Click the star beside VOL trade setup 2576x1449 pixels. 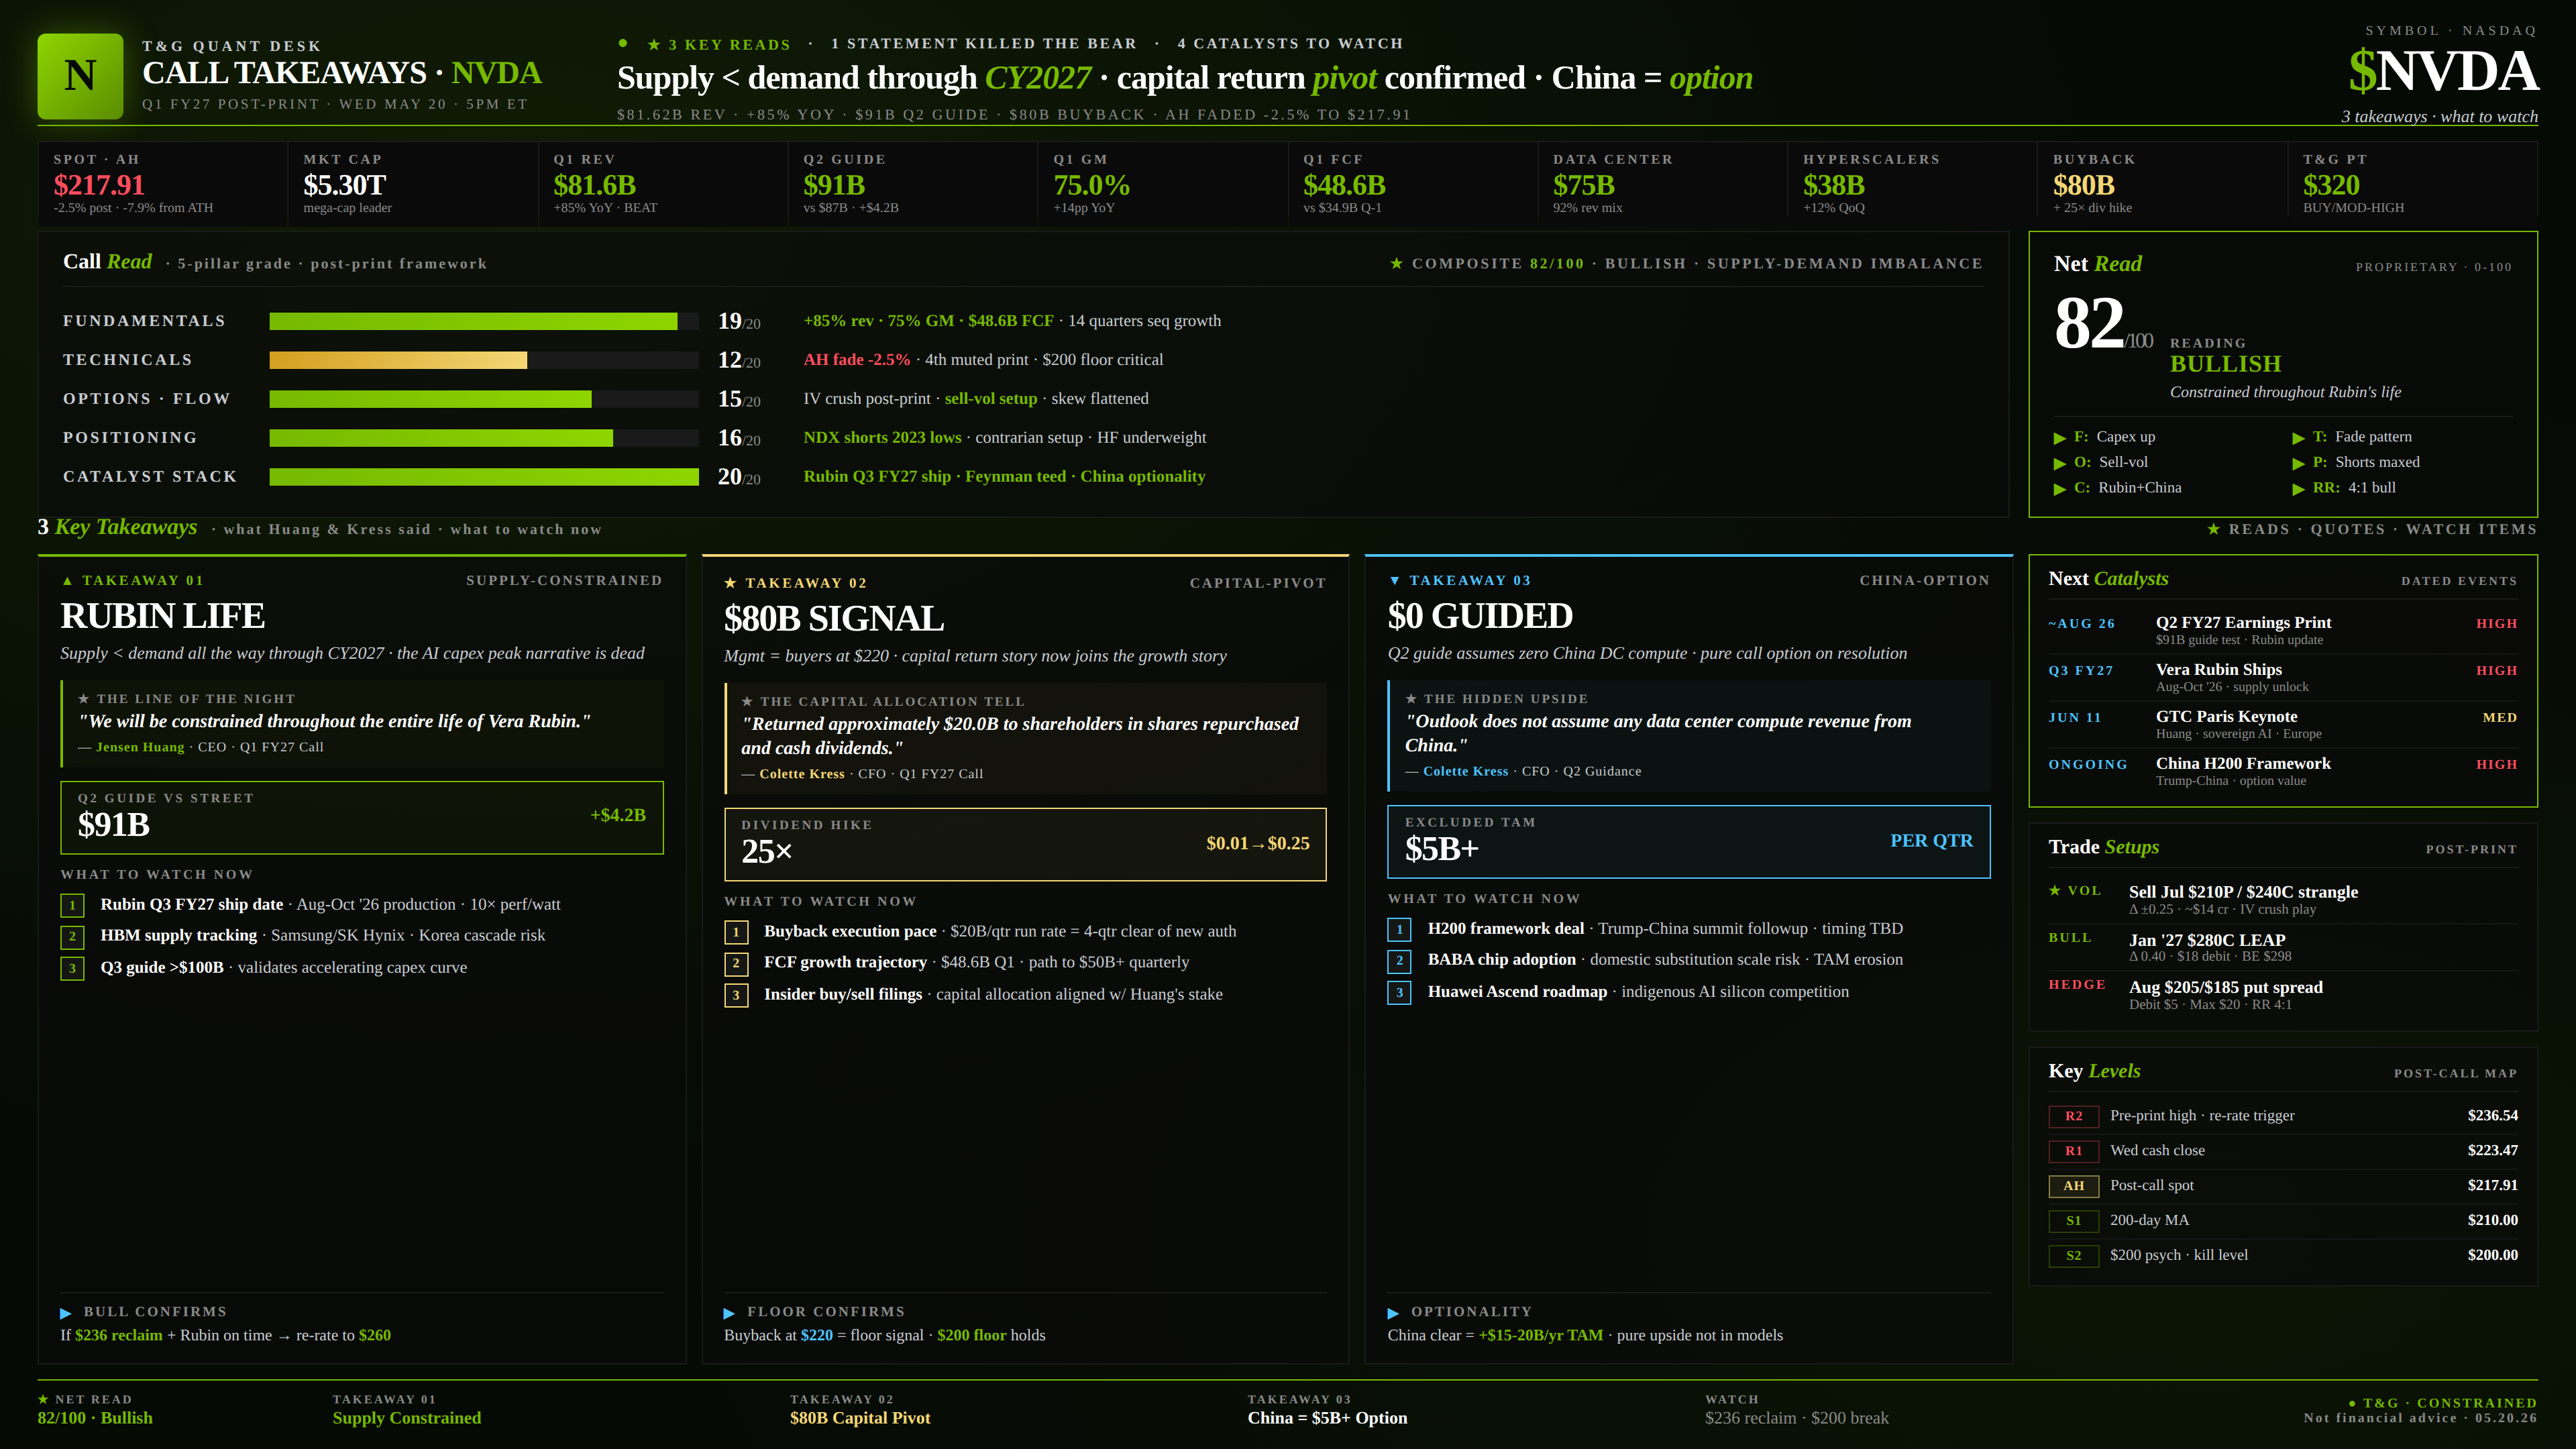tap(2055, 890)
